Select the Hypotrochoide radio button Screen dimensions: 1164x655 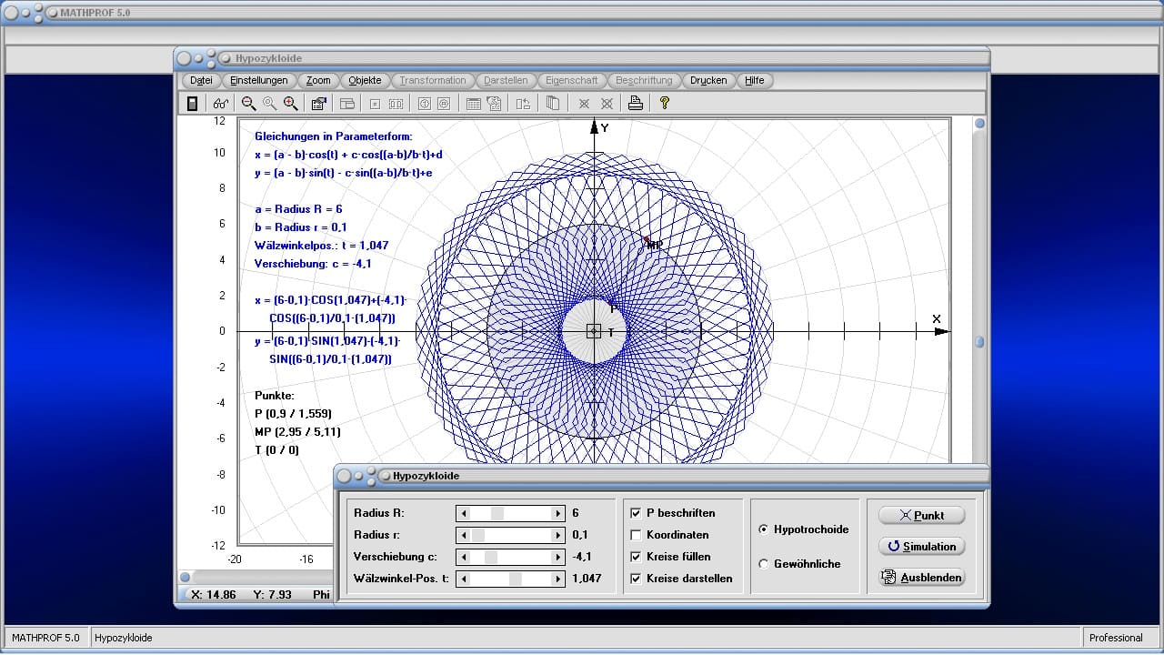pos(763,529)
